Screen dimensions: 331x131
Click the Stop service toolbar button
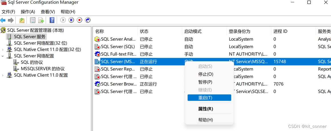[79, 20]
